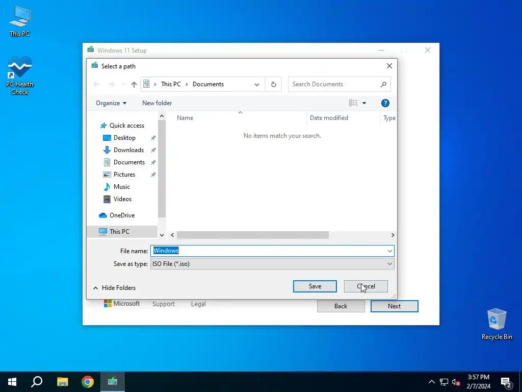Viewport: 522px width, 392px height.
Task: Click the navigation pane scroll up arrow
Action: click(x=162, y=116)
